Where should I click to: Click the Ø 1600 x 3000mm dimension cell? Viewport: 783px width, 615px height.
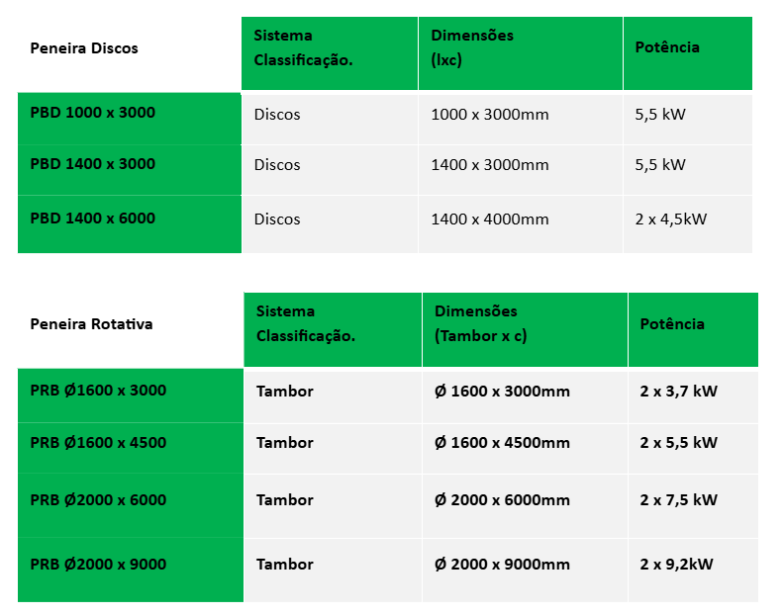pyautogui.click(x=502, y=392)
